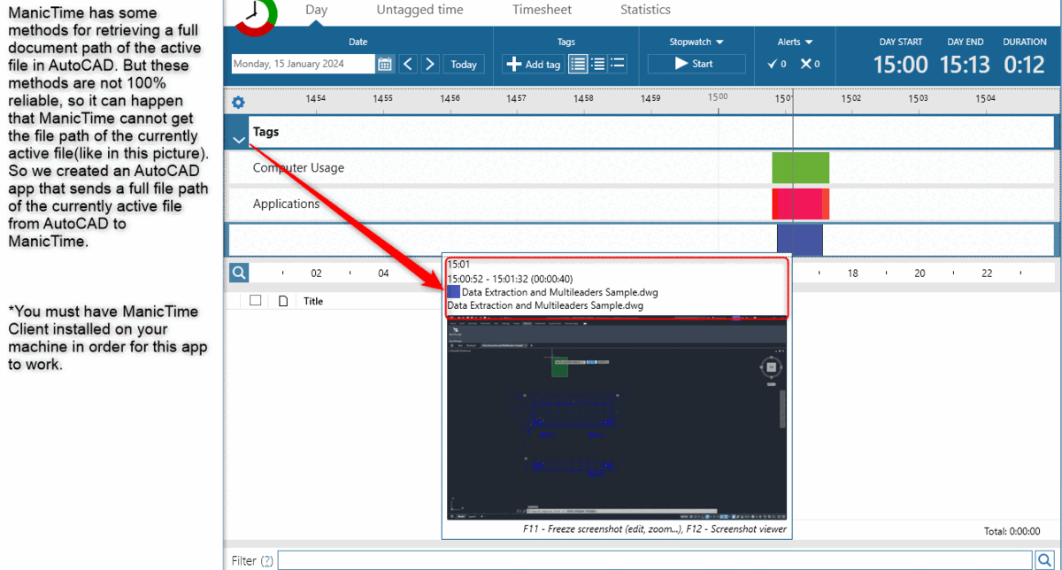Screen dimensions: 1062x570
Task: Open the Alerts dropdown
Action: coord(795,42)
